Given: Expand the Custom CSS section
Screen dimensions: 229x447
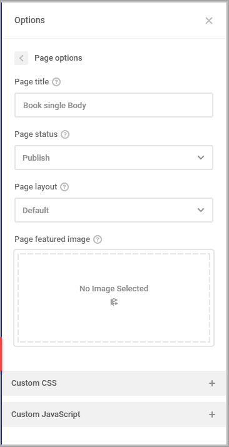Looking at the screenshot, I should pos(114,383).
